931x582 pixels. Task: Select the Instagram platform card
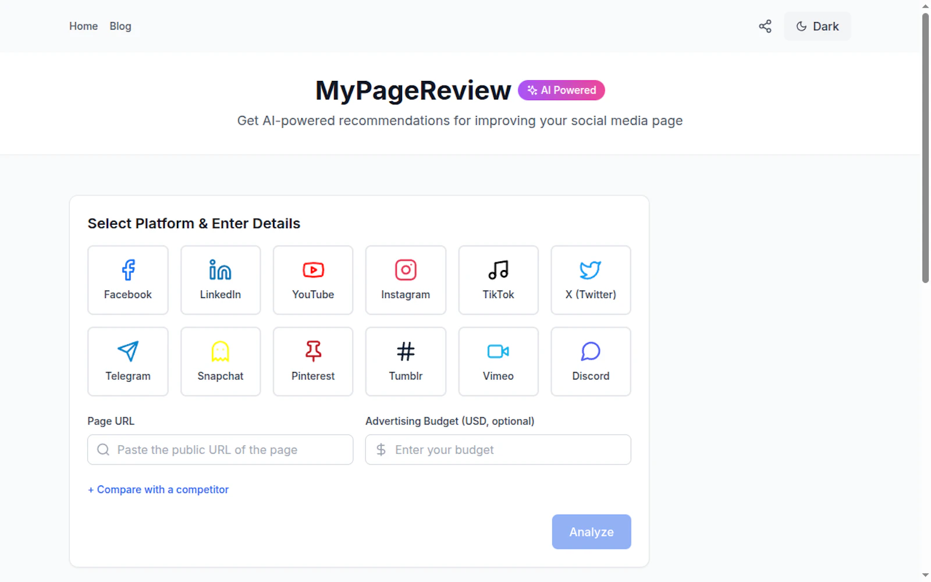point(406,280)
